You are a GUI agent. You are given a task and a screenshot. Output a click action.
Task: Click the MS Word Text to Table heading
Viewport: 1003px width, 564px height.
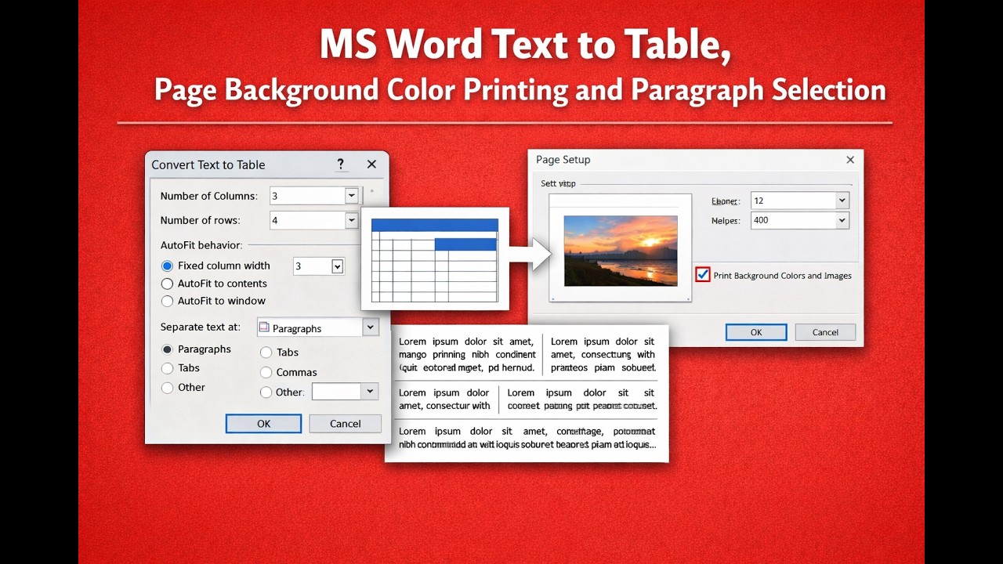click(525, 45)
